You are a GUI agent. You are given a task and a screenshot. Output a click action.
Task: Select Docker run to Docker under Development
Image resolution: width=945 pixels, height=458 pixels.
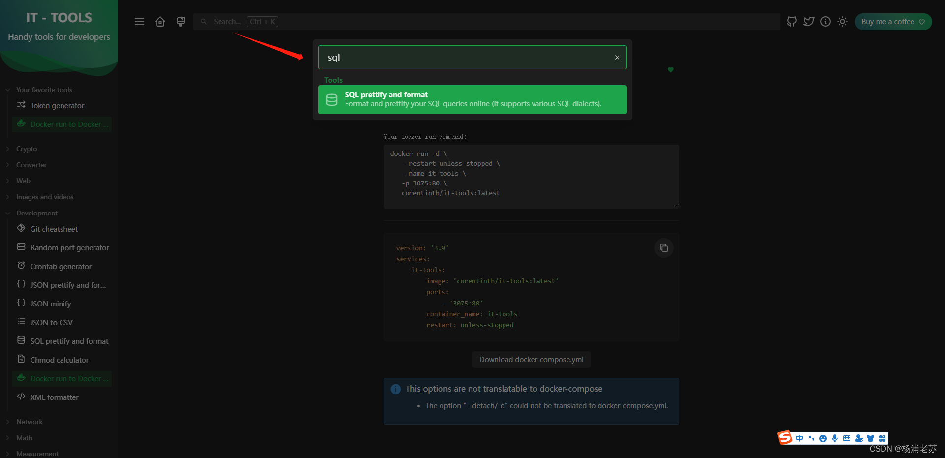click(x=62, y=378)
